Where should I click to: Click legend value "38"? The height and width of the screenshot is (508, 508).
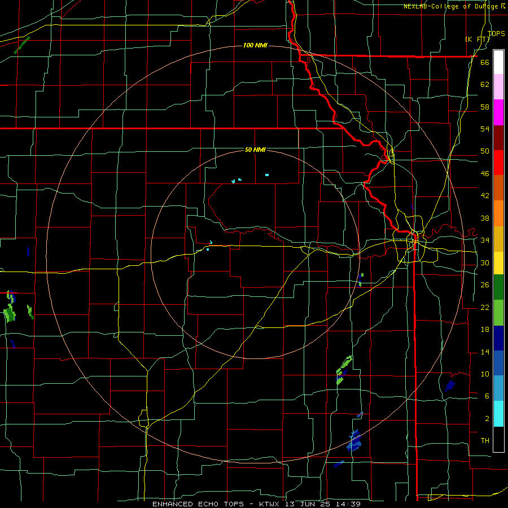pyautogui.click(x=485, y=218)
